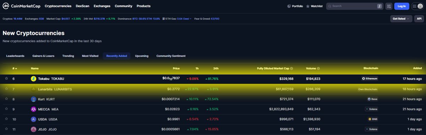Viewport: 426px width, 135px height.
Task: Switch to the Leaderboards tab
Action: click(x=15, y=56)
